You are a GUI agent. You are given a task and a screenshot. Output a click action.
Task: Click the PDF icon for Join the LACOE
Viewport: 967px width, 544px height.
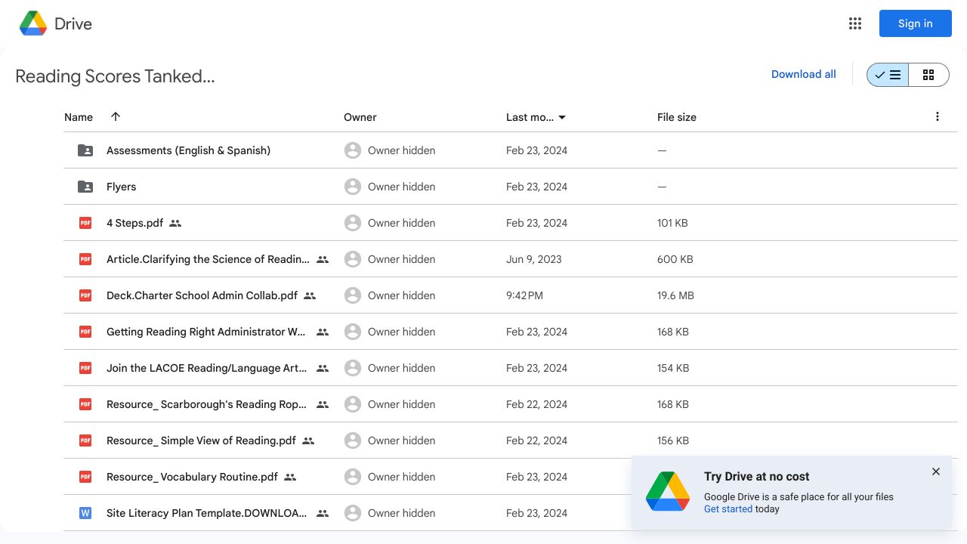[x=85, y=368]
